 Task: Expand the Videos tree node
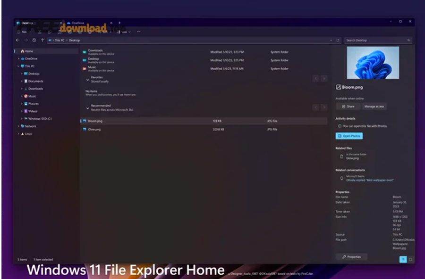point(22,111)
